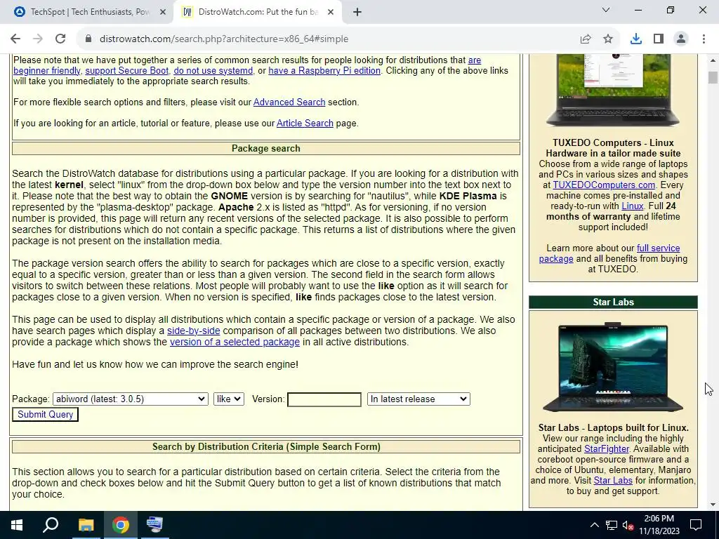Open the notification center icon
719x539 pixels.
pos(696,525)
